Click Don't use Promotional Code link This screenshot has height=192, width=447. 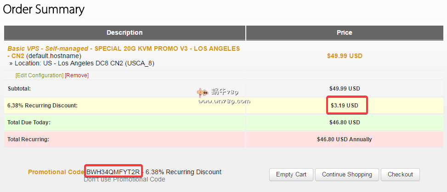point(124,179)
